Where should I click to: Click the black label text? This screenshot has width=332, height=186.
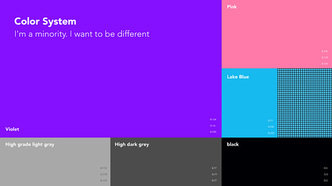233,144
